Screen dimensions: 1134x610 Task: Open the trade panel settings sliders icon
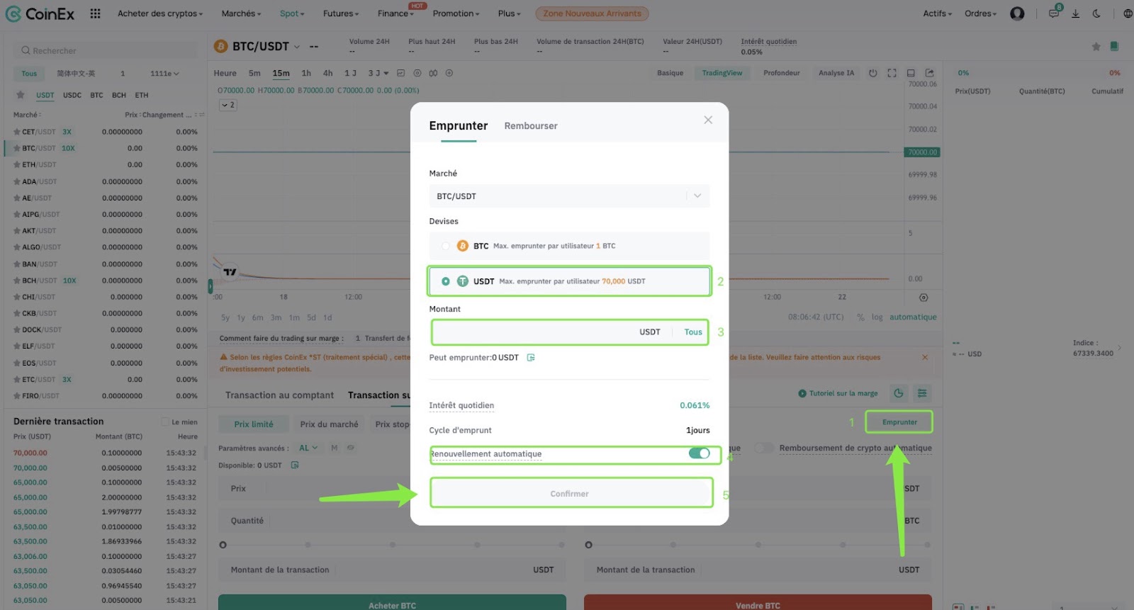tap(922, 393)
